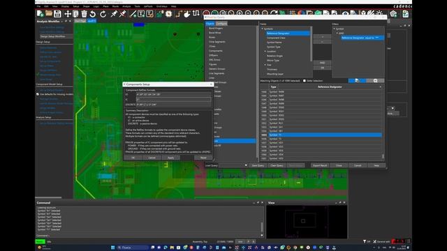The width and height of the screenshot is (447, 251).
Task: Click OK in Components Setup dialog
Action: 133,158
